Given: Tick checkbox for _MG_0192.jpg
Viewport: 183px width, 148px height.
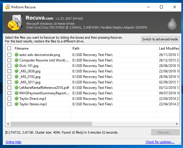Looking at the screenshot, I should pos(9,76).
